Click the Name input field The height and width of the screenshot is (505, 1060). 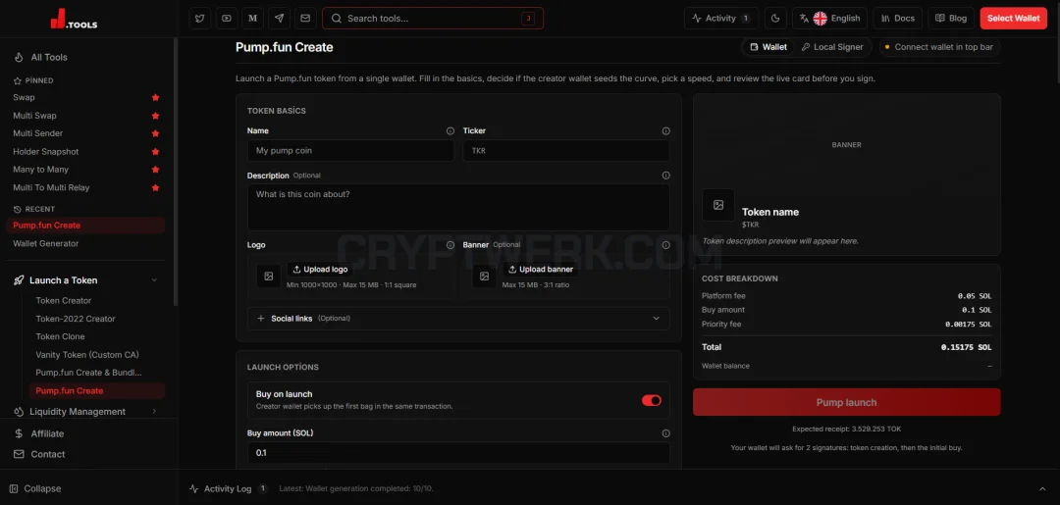pyautogui.click(x=350, y=151)
